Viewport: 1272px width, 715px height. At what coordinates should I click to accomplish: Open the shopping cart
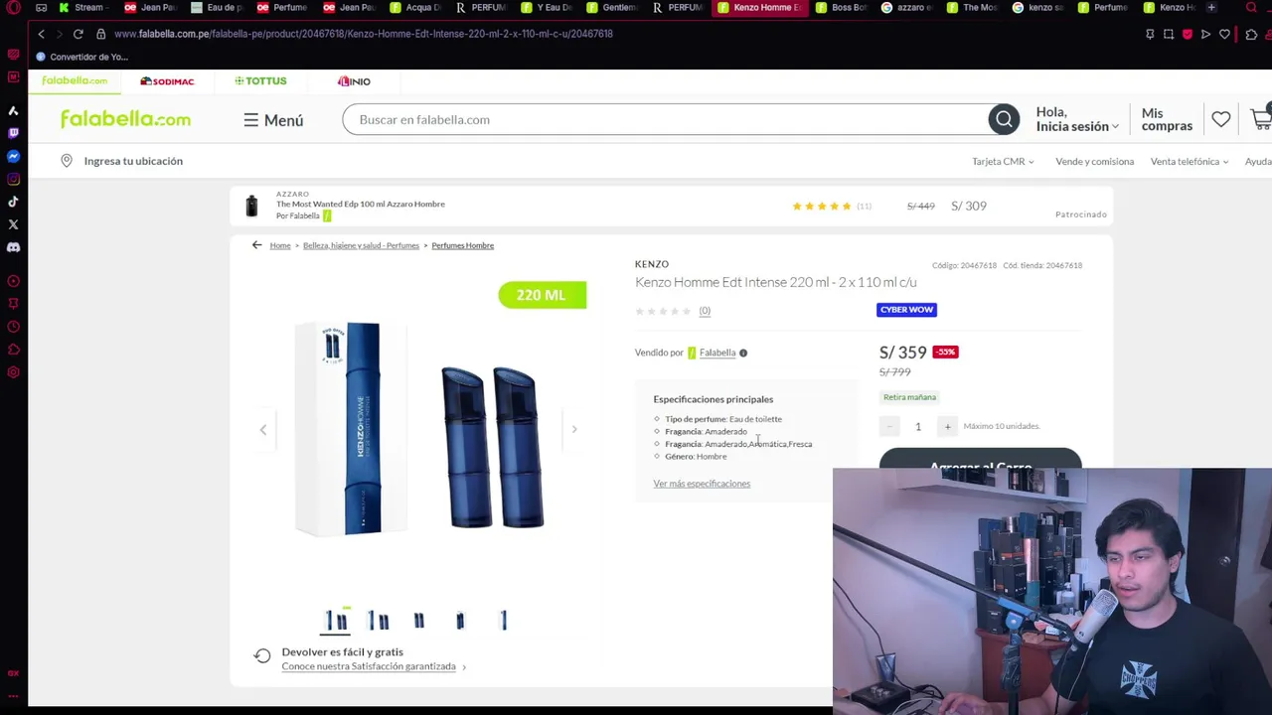(x=1261, y=119)
